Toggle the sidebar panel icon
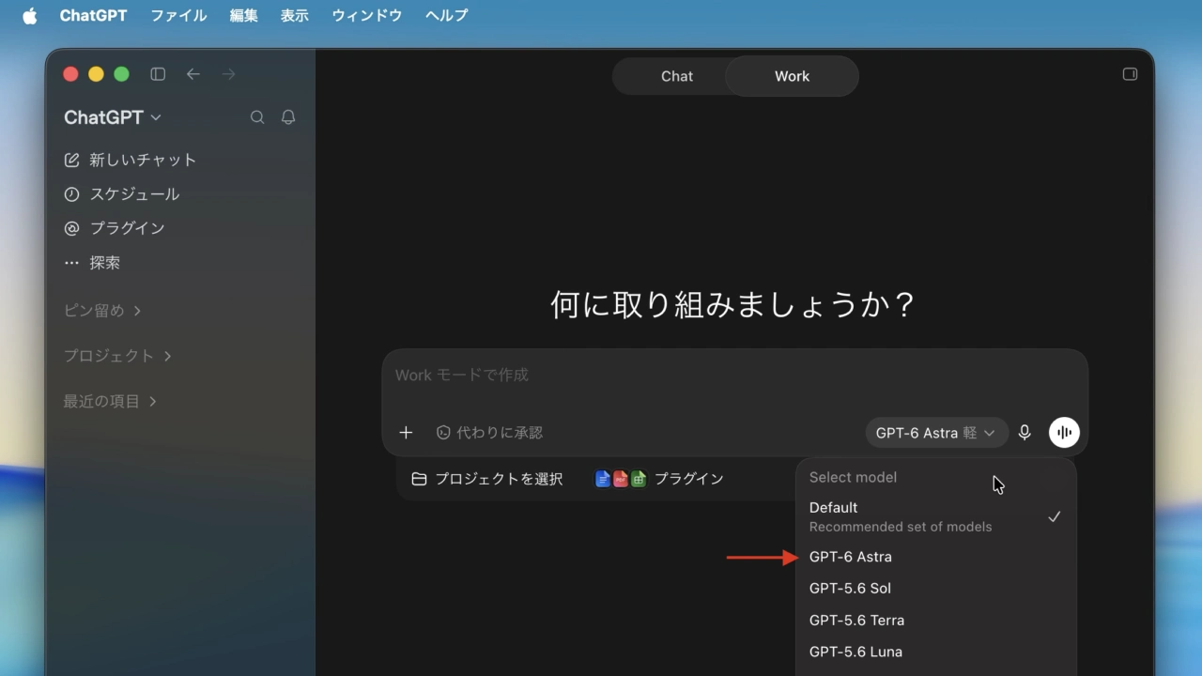Screen dimensions: 1202x676 (x=158, y=74)
